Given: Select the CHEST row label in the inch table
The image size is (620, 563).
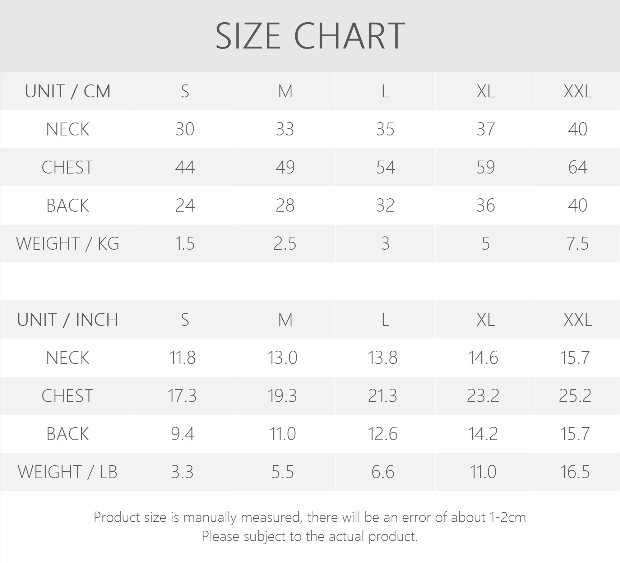Looking at the screenshot, I should pyautogui.click(x=68, y=396).
